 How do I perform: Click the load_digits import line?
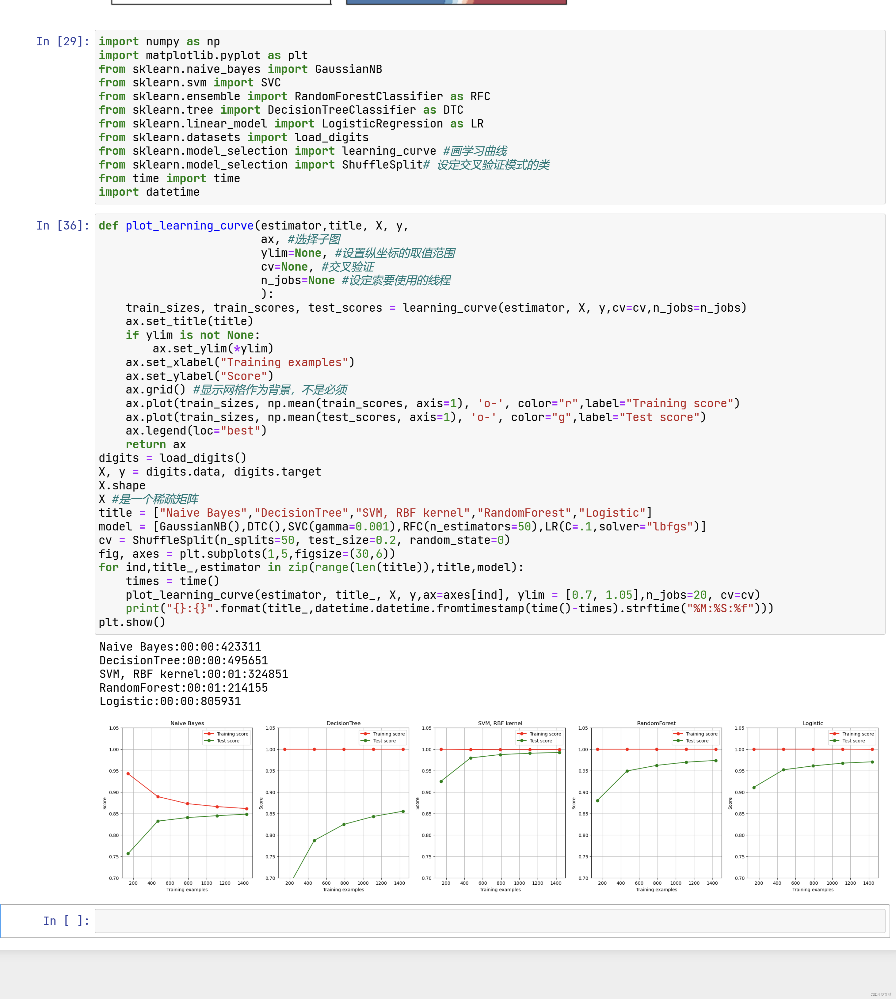pos(234,137)
